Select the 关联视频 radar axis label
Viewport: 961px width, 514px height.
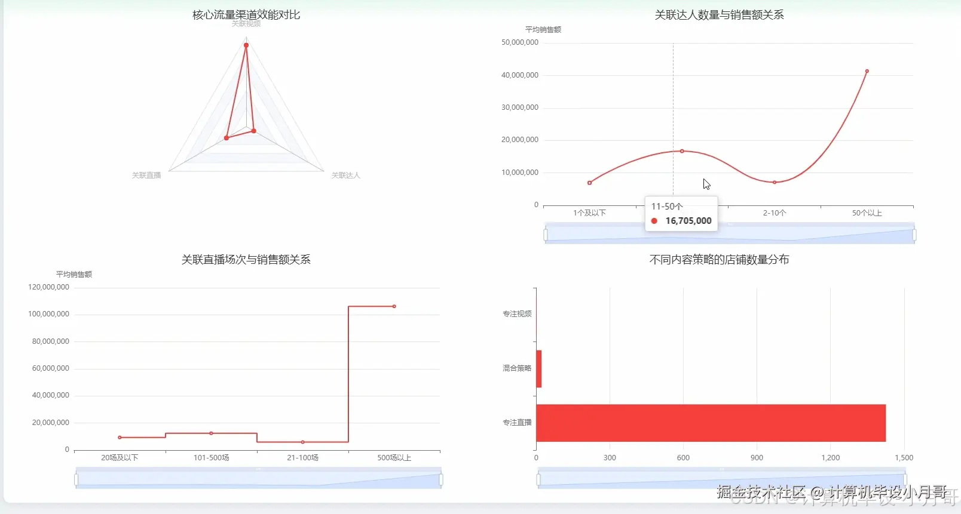(246, 24)
